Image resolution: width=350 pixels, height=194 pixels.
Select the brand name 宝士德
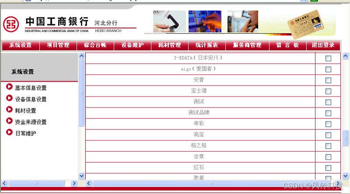(x=199, y=90)
